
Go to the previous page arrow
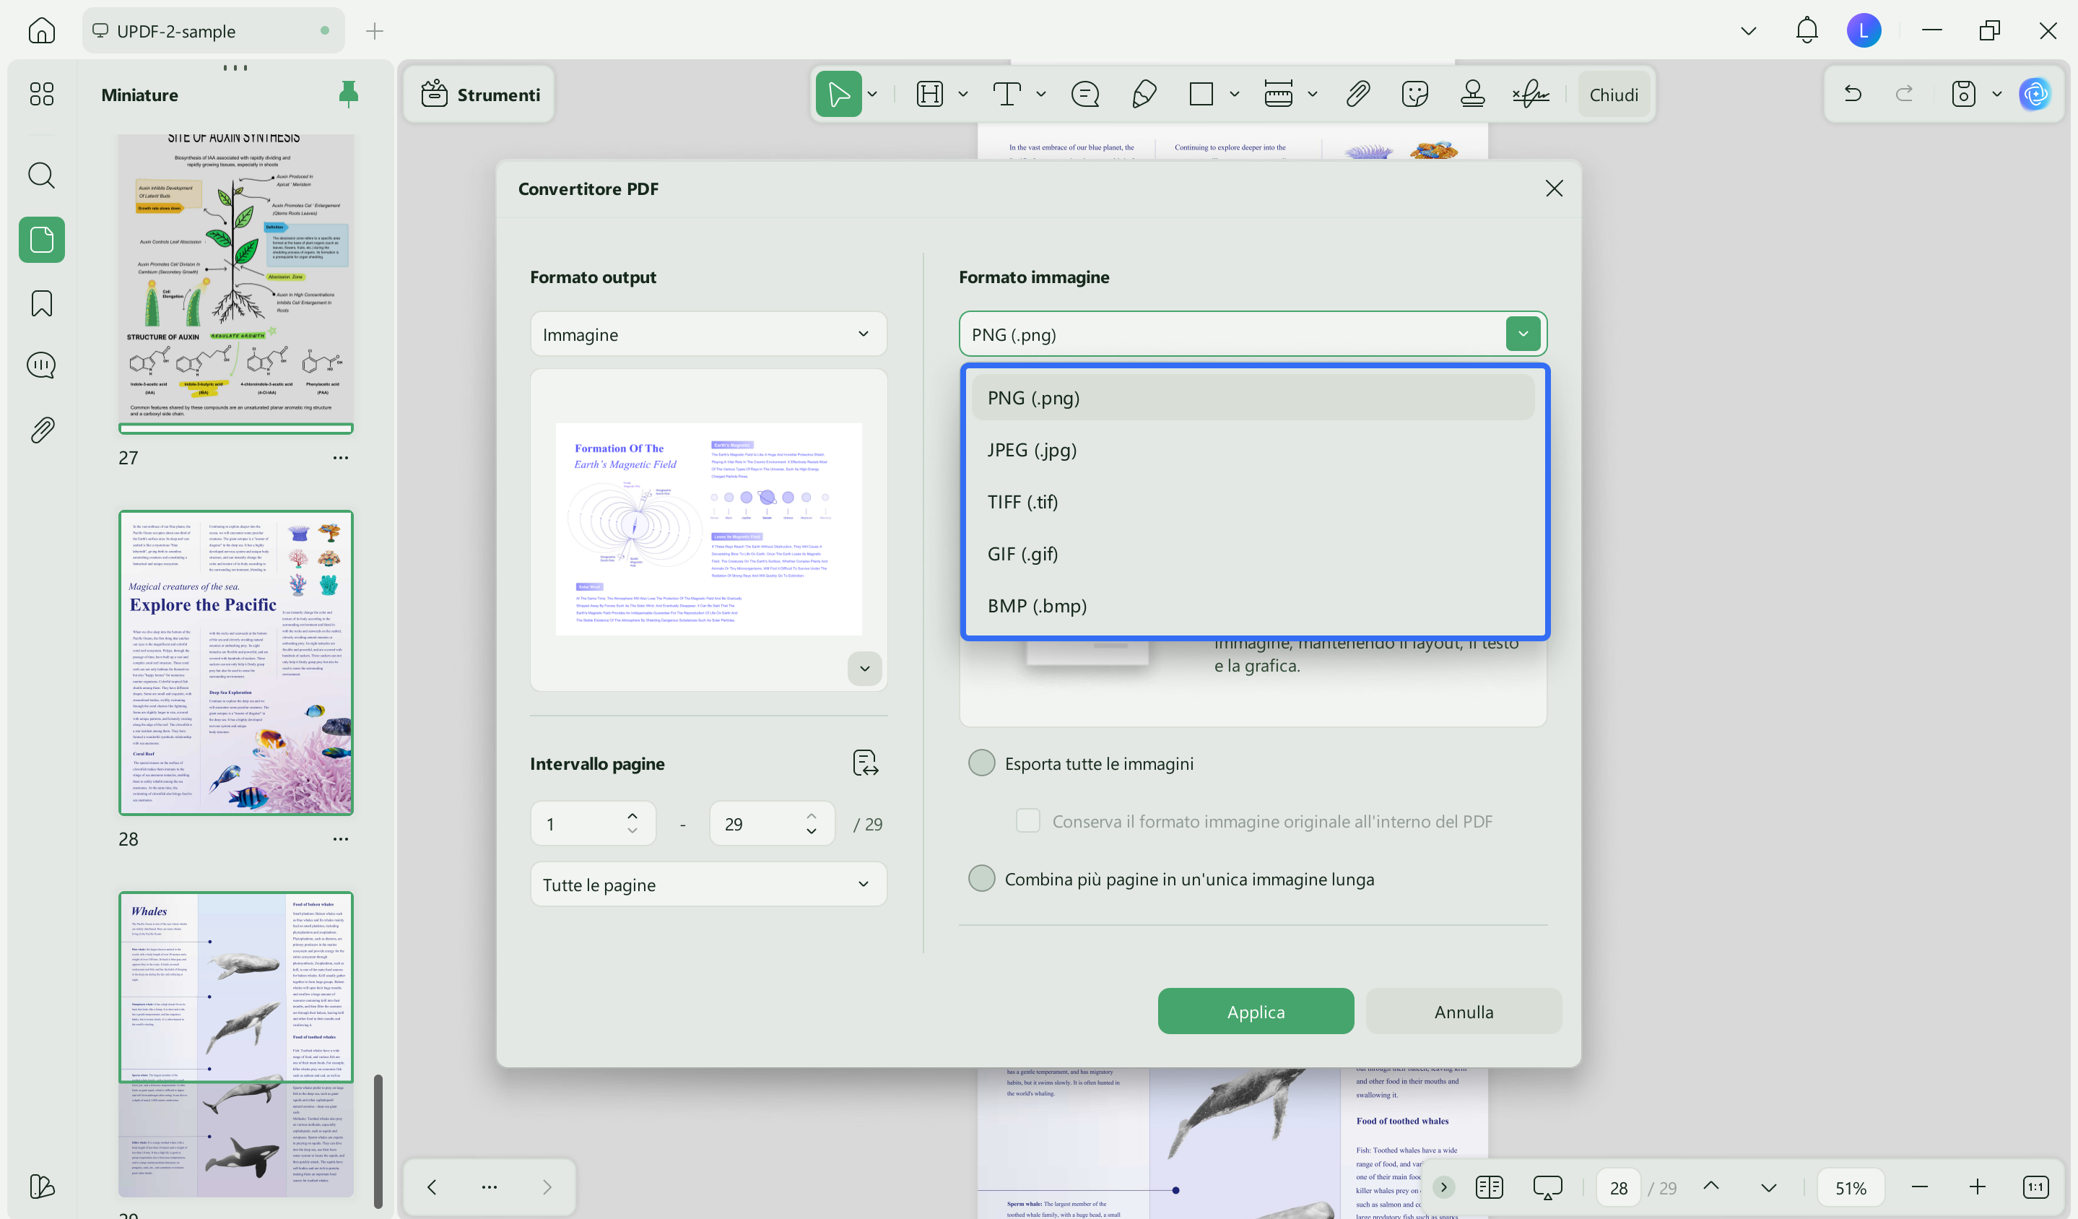(x=1711, y=1187)
